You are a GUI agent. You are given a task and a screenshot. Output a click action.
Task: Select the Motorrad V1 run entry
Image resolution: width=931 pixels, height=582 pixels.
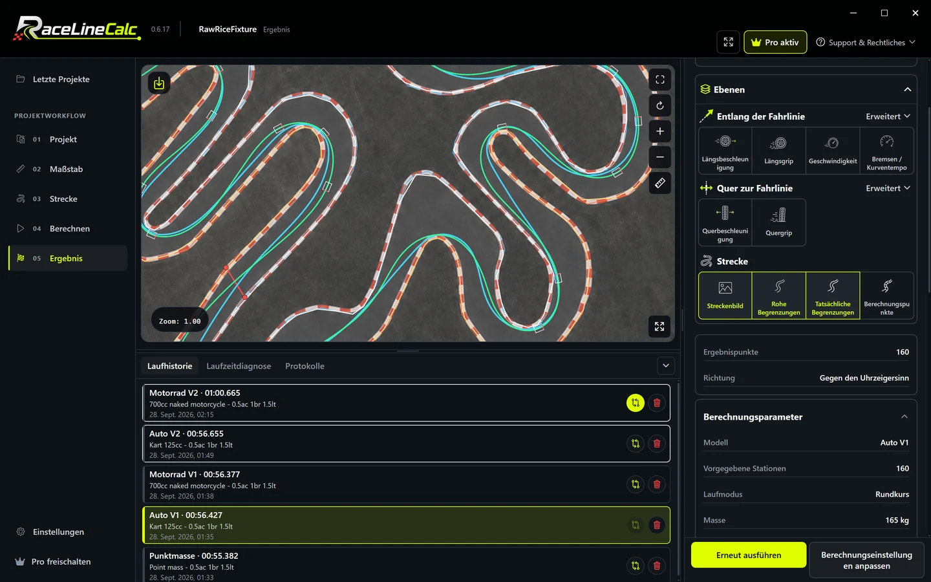(406, 484)
